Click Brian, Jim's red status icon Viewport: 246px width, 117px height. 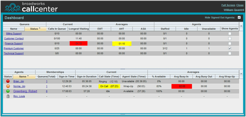[x=8, y=81]
